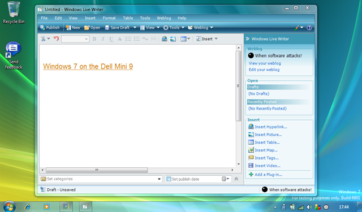Click the post title Windows 7 on the Dell Mini 9
362x212 pixels.
point(88,67)
